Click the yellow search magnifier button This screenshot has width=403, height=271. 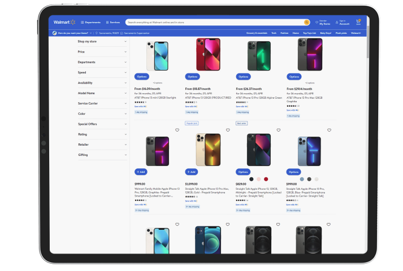[306, 23]
